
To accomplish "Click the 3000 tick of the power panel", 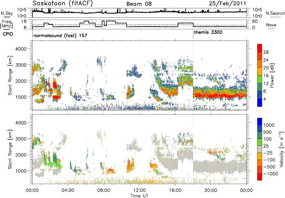I will [21, 65].
